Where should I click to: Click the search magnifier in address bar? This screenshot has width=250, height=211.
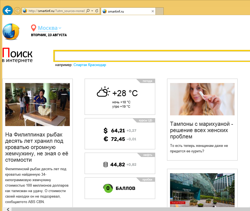point(88,11)
